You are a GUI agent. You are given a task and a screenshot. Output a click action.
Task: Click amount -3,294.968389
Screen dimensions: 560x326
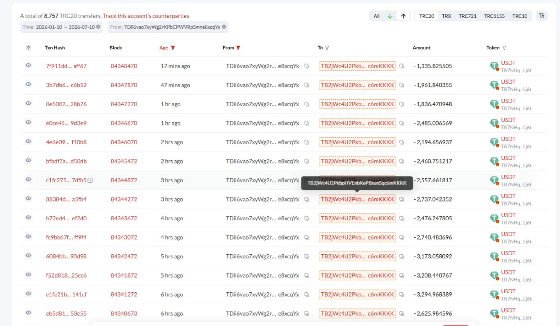click(433, 295)
